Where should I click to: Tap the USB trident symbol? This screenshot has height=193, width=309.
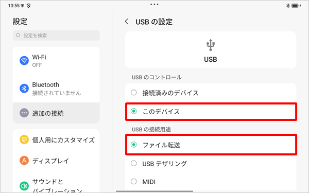click(x=211, y=45)
